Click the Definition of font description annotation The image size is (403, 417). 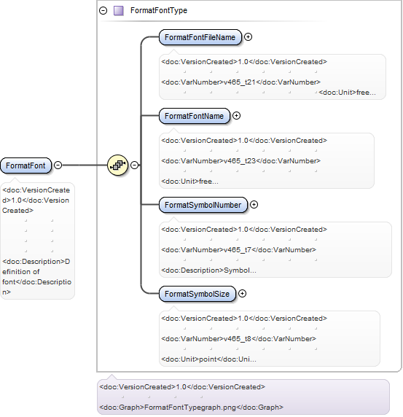pos(36,277)
